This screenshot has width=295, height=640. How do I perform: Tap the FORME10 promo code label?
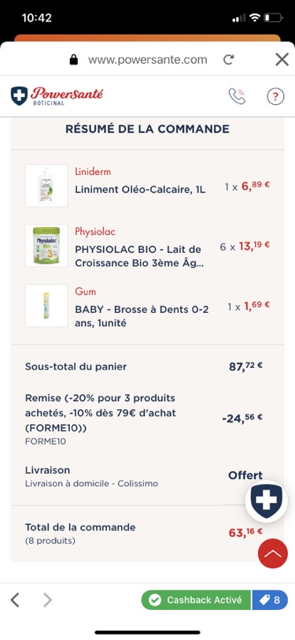46,441
